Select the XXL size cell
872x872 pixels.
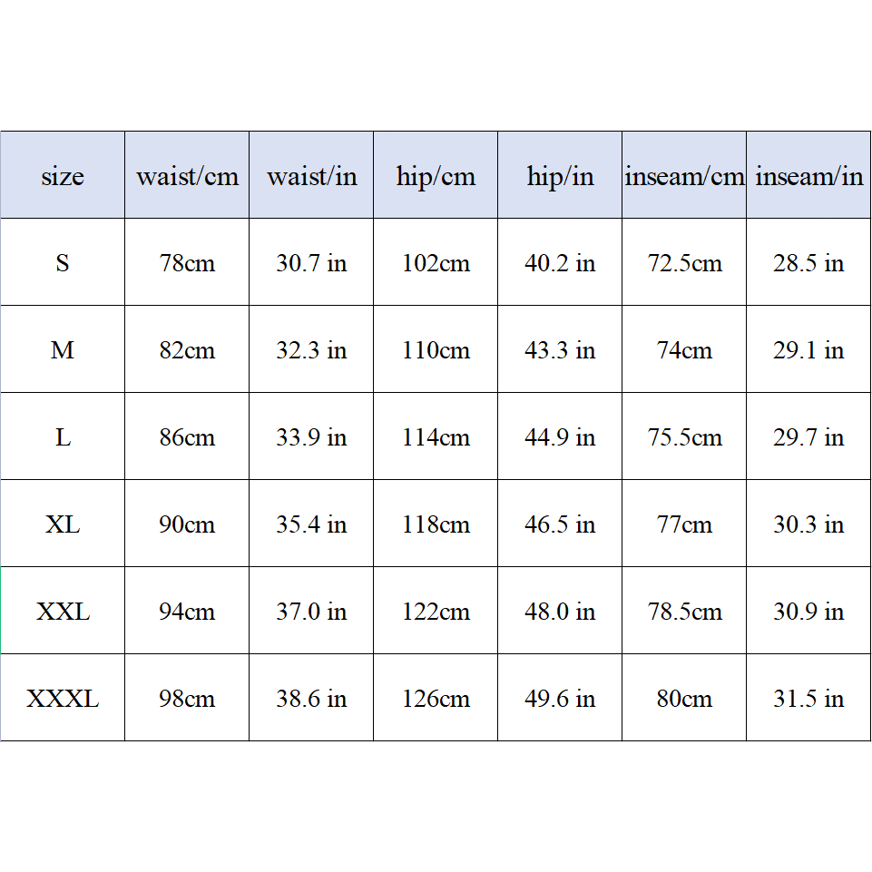(63, 611)
